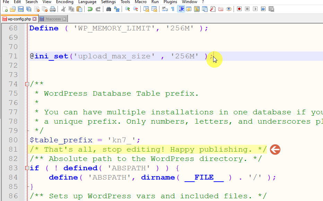Close the .htaccess tab
323x201 pixels.
[x=64, y=19]
